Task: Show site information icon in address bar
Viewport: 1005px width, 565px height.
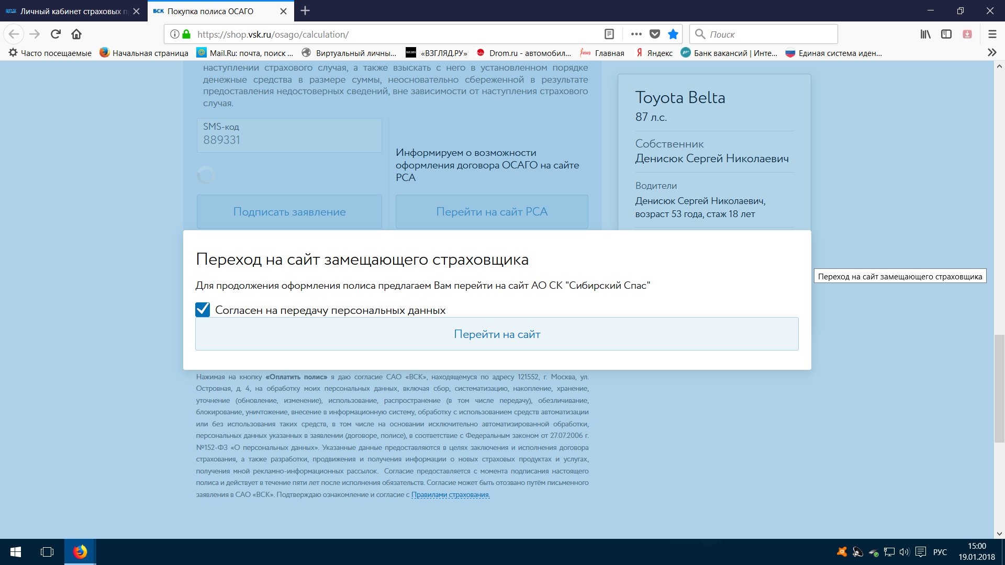Action: coord(174,35)
